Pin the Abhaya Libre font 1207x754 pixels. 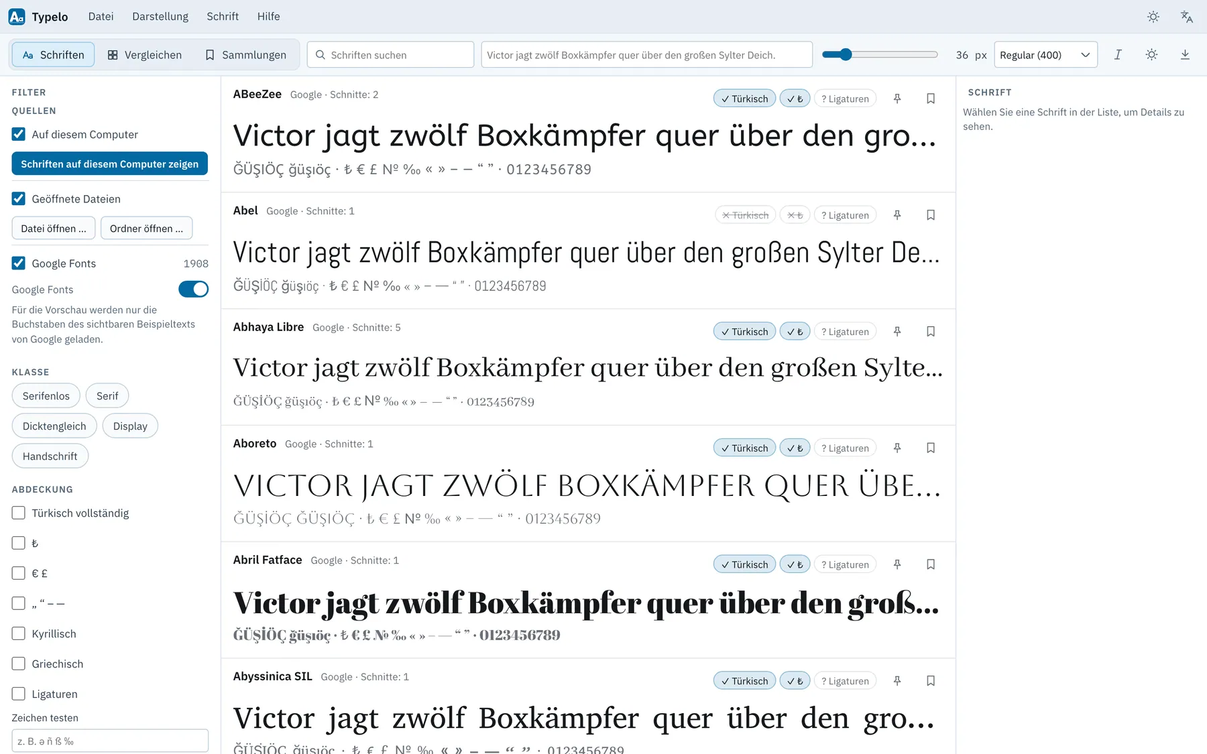(x=897, y=332)
